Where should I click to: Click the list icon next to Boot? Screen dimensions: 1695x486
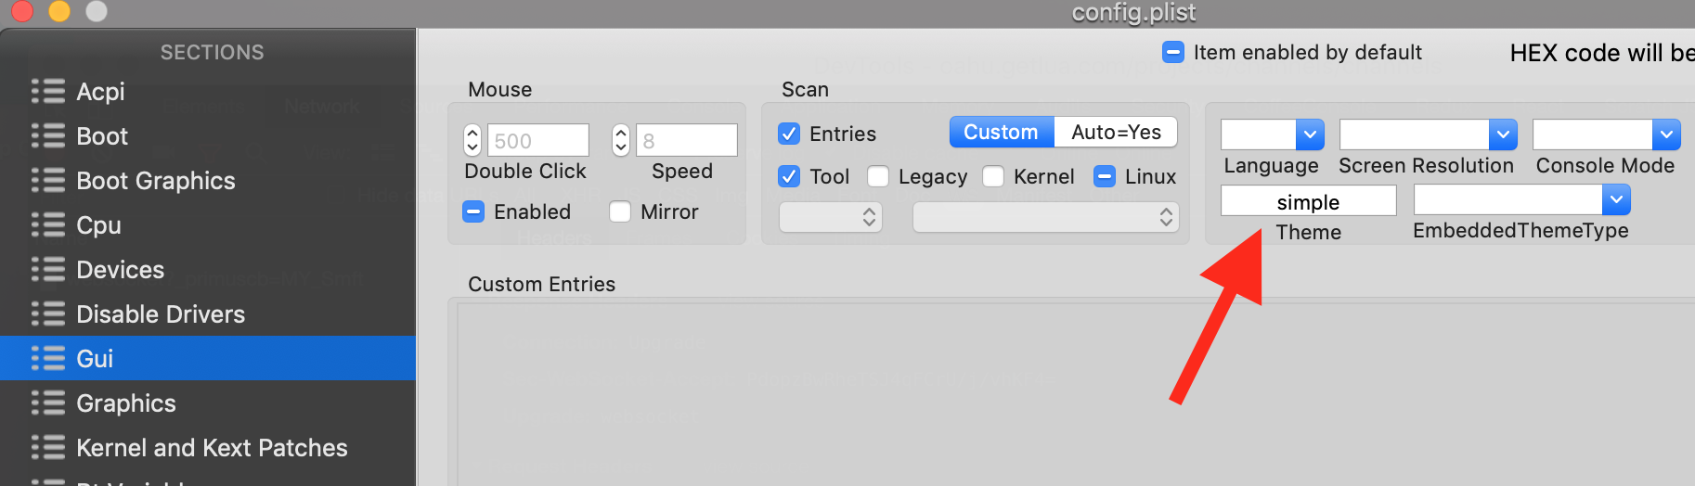point(47,135)
